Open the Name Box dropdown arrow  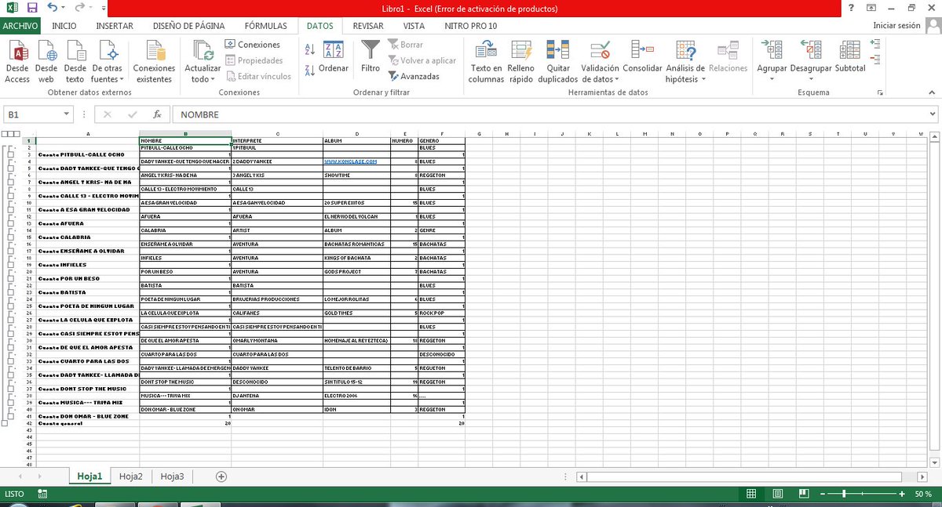pos(66,114)
